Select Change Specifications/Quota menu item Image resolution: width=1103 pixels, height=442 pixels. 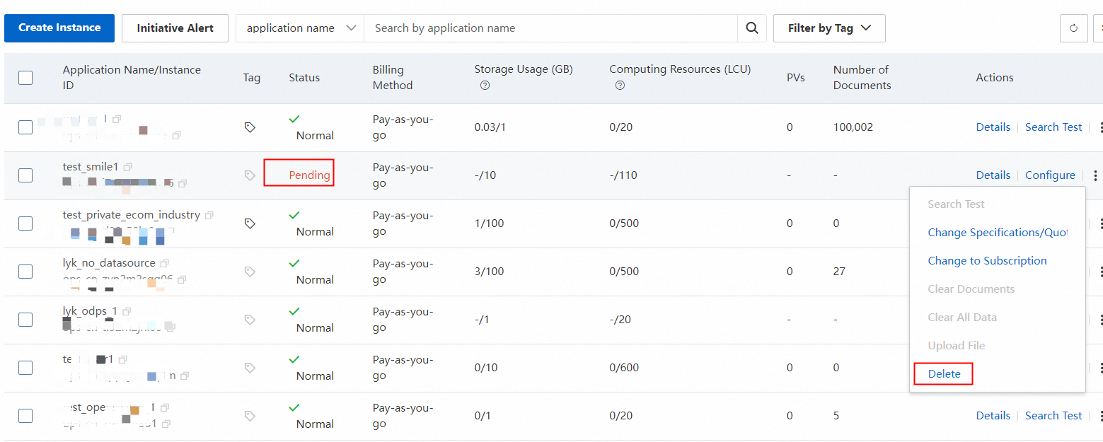pos(997,233)
